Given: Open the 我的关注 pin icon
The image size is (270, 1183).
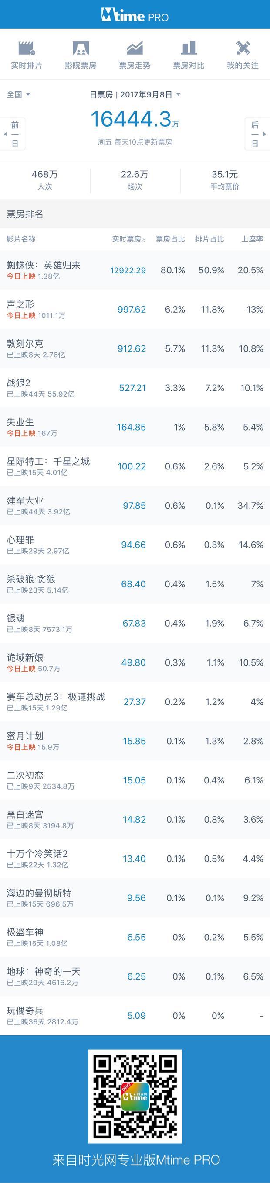Looking at the screenshot, I should coord(243,48).
